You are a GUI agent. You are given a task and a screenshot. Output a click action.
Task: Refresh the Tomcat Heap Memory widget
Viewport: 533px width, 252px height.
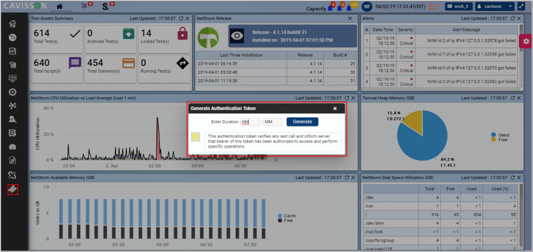click(x=513, y=98)
